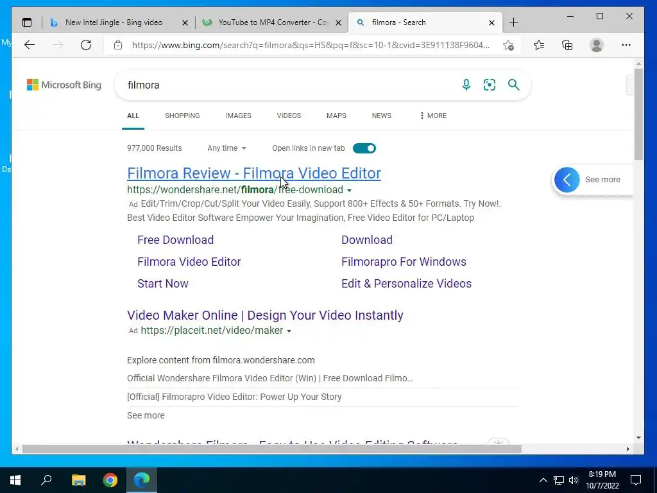
Task: Search using voice microphone icon
Action: (466, 85)
